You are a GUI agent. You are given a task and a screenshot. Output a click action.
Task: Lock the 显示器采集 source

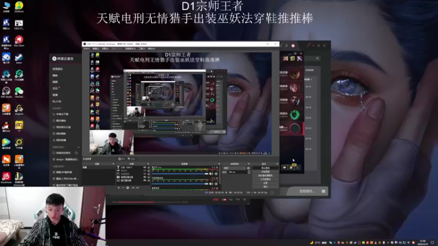(x=148, y=180)
